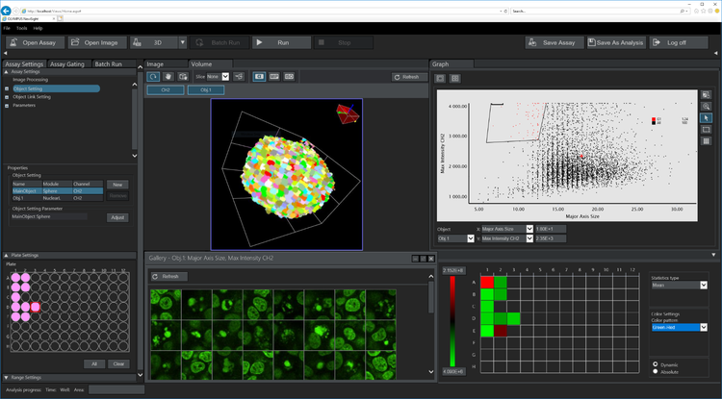The width and height of the screenshot is (722, 399).
Task: Open the Color pattern Green-red dropdown
Action: point(679,327)
